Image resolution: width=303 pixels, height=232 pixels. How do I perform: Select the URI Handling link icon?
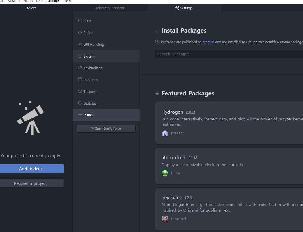point(80,44)
